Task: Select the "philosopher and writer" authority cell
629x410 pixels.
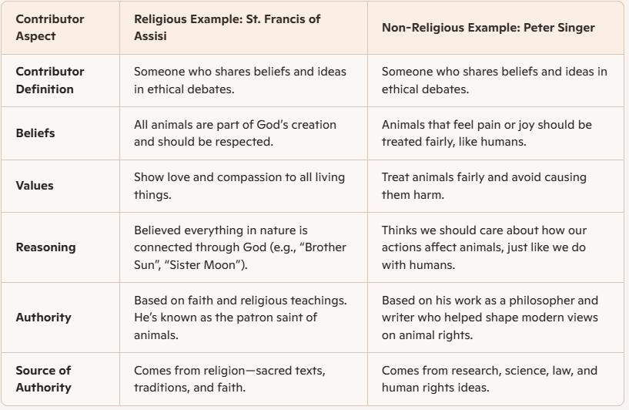Action: tap(490, 317)
